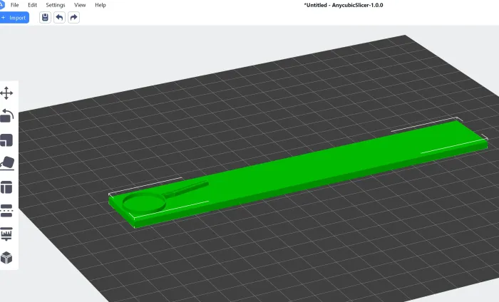Viewport: 499px width, 302px height.
Task: Select the Rotate tool
Action: point(6,116)
